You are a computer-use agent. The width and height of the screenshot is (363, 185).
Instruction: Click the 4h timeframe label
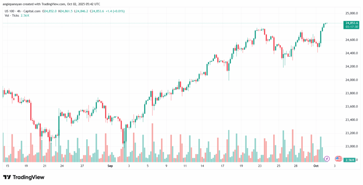pos(21,11)
